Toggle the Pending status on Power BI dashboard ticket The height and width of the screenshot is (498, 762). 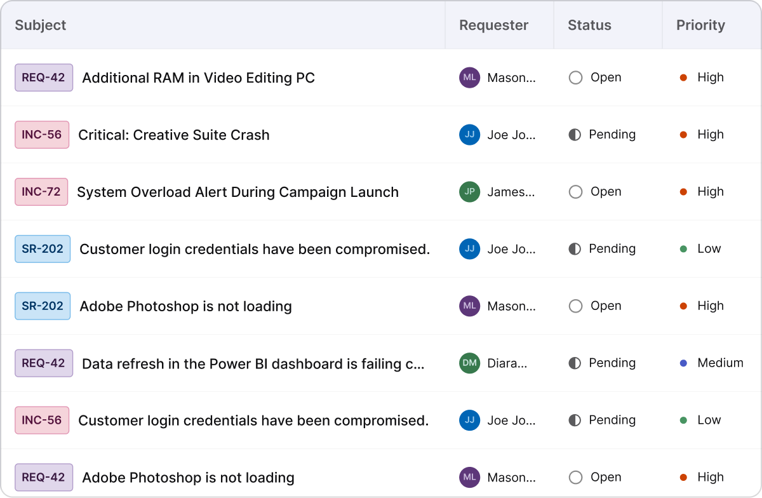[575, 363]
